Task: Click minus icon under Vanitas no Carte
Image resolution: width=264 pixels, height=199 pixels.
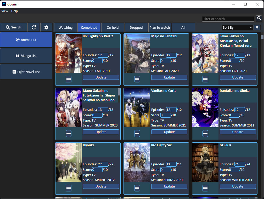Action: pos(137,133)
